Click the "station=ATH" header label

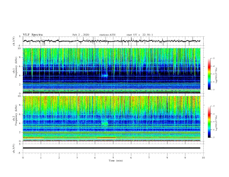pos(107,35)
